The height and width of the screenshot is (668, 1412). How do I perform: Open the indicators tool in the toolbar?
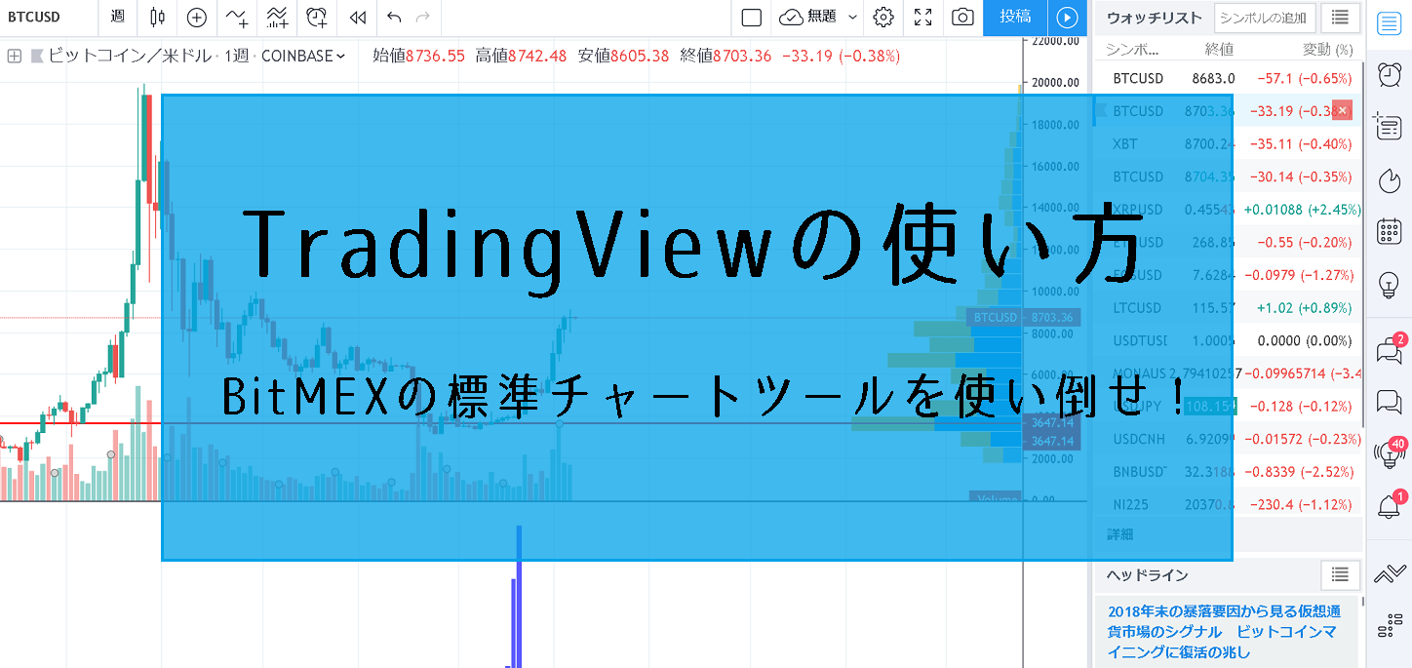(x=279, y=19)
